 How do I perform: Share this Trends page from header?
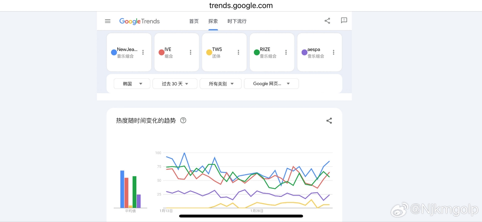pos(327,21)
